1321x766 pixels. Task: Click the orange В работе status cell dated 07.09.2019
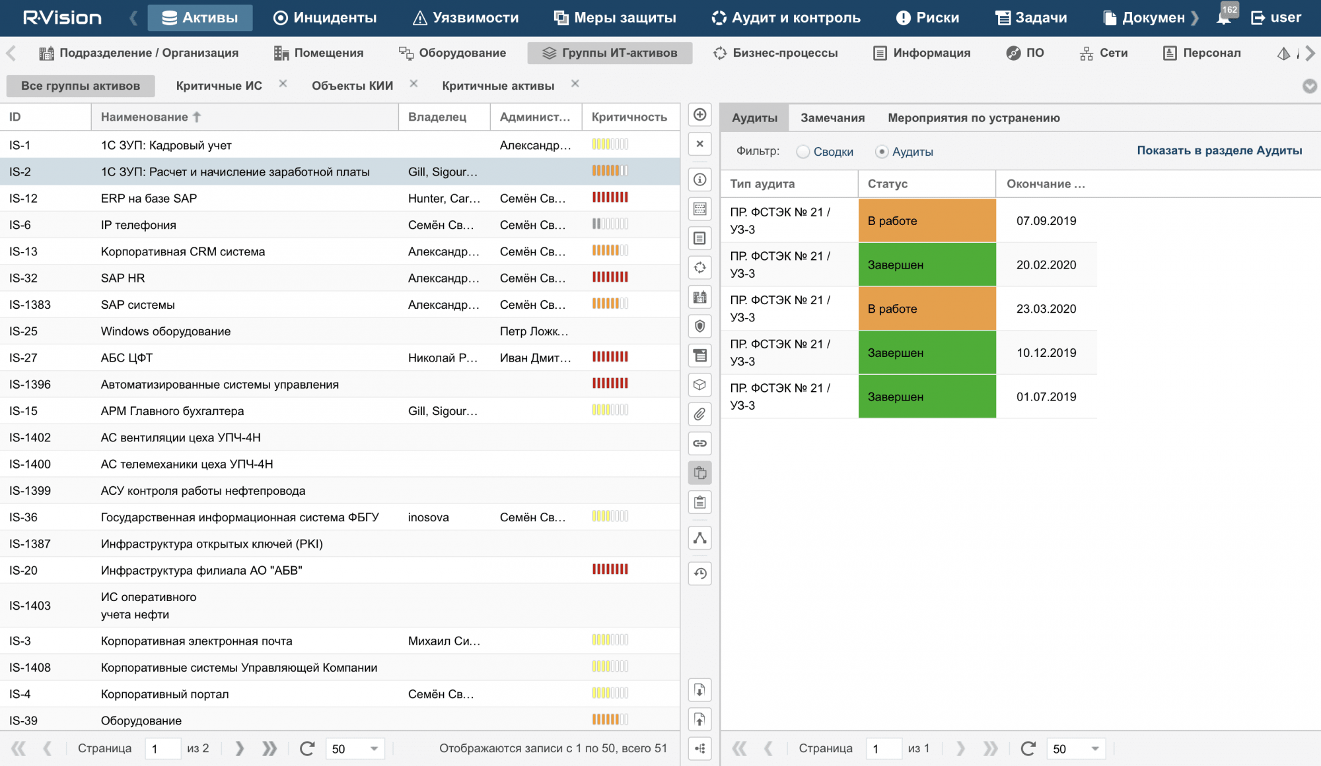(927, 220)
